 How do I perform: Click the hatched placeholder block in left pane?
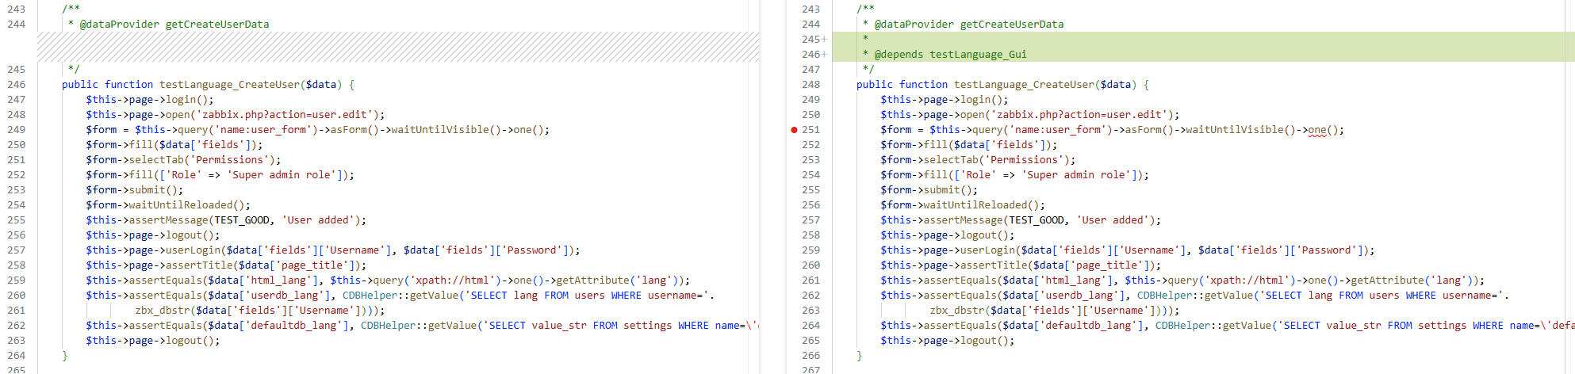397,47
